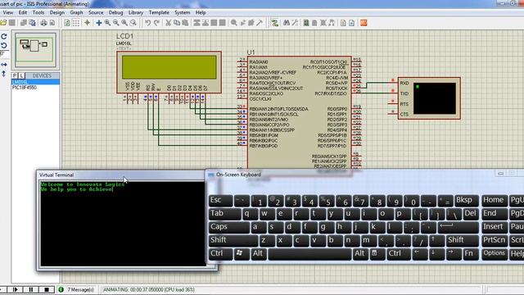
Task: Zoom in with the first magnifier icon
Action: point(107,23)
